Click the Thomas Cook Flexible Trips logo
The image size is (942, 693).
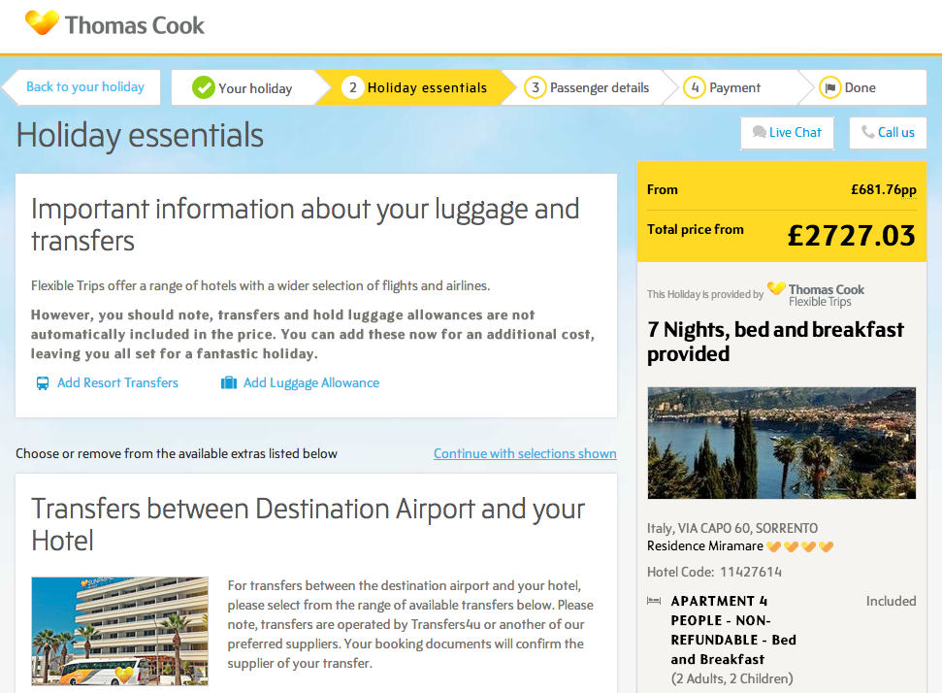(816, 294)
